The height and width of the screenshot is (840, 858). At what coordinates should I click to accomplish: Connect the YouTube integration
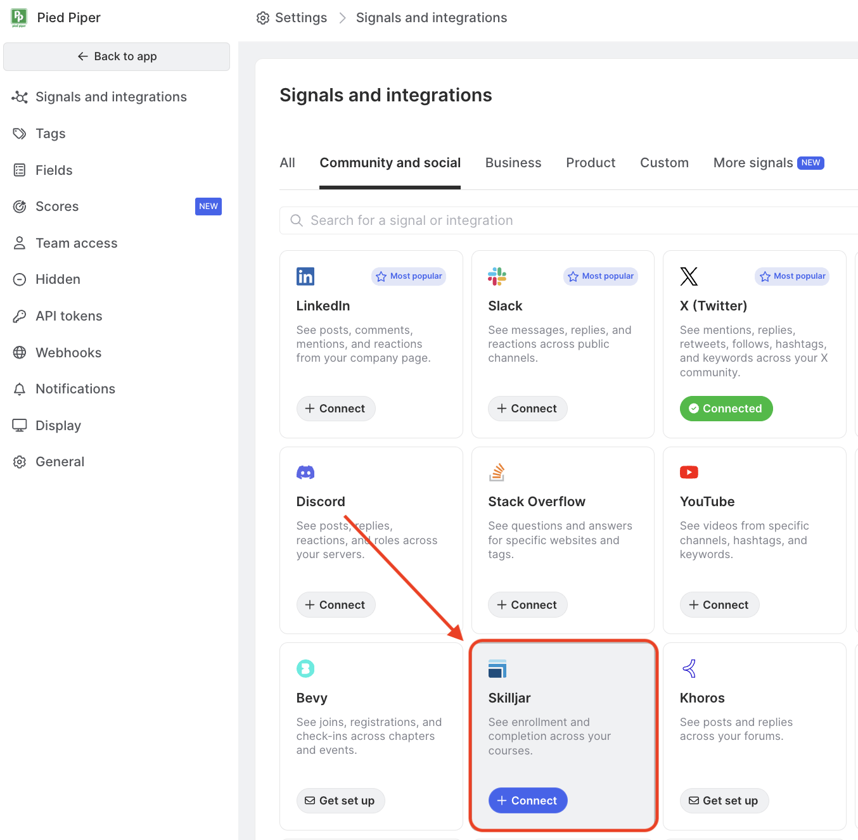click(x=719, y=605)
